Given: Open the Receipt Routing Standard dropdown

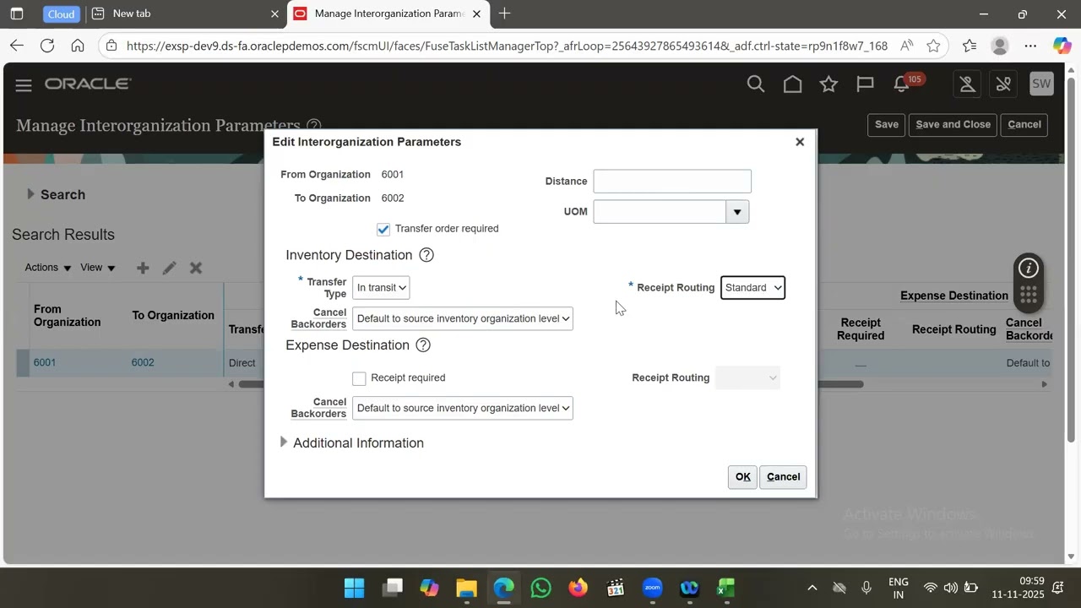Looking at the screenshot, I should 752,288.
